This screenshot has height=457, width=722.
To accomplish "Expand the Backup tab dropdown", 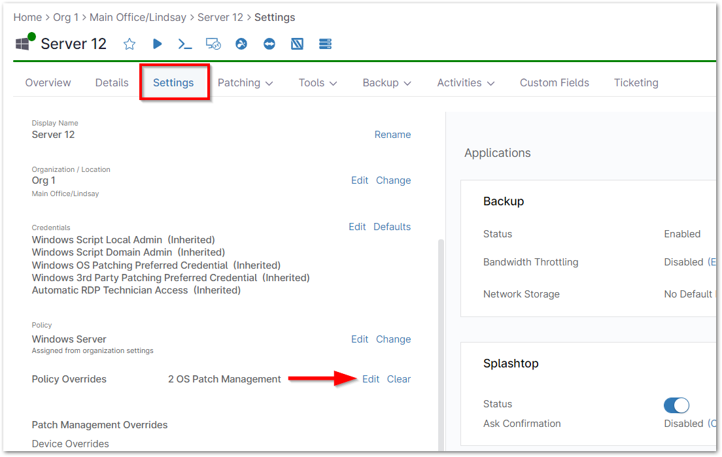I will click(387, 83).
